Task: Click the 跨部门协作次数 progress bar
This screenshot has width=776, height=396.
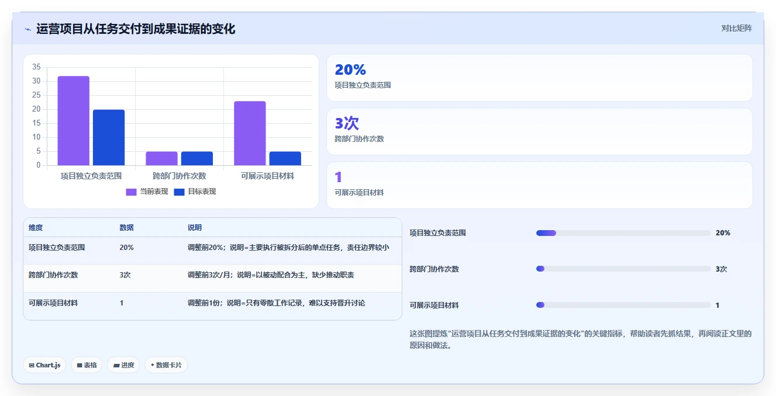Action: [x=623, y=269]
